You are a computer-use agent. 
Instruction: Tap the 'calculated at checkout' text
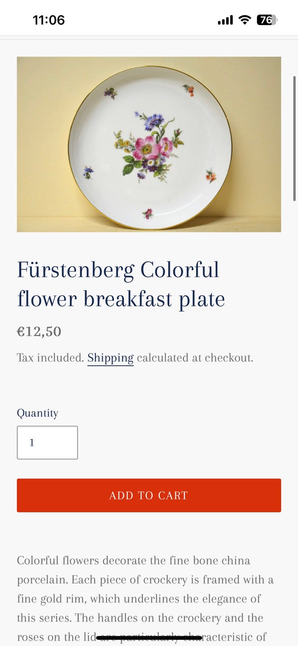coord(195,358)
